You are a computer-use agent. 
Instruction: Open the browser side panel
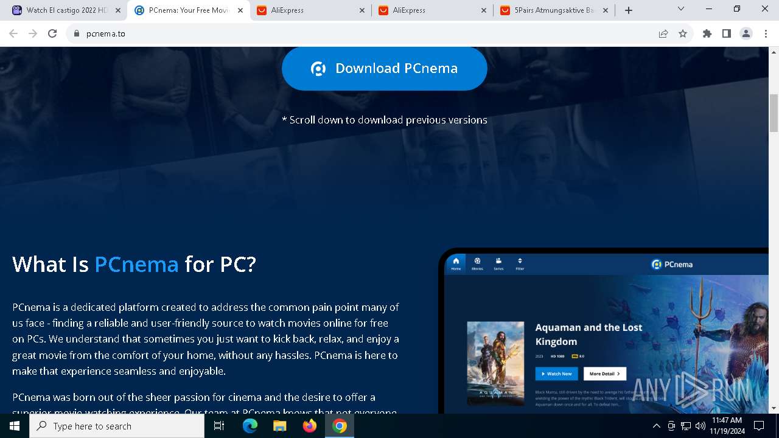point(727,33)
